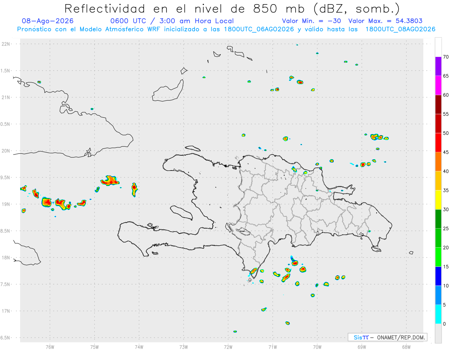
Task: Click the colorbar value label '35'
Action: tap(446, 190)
